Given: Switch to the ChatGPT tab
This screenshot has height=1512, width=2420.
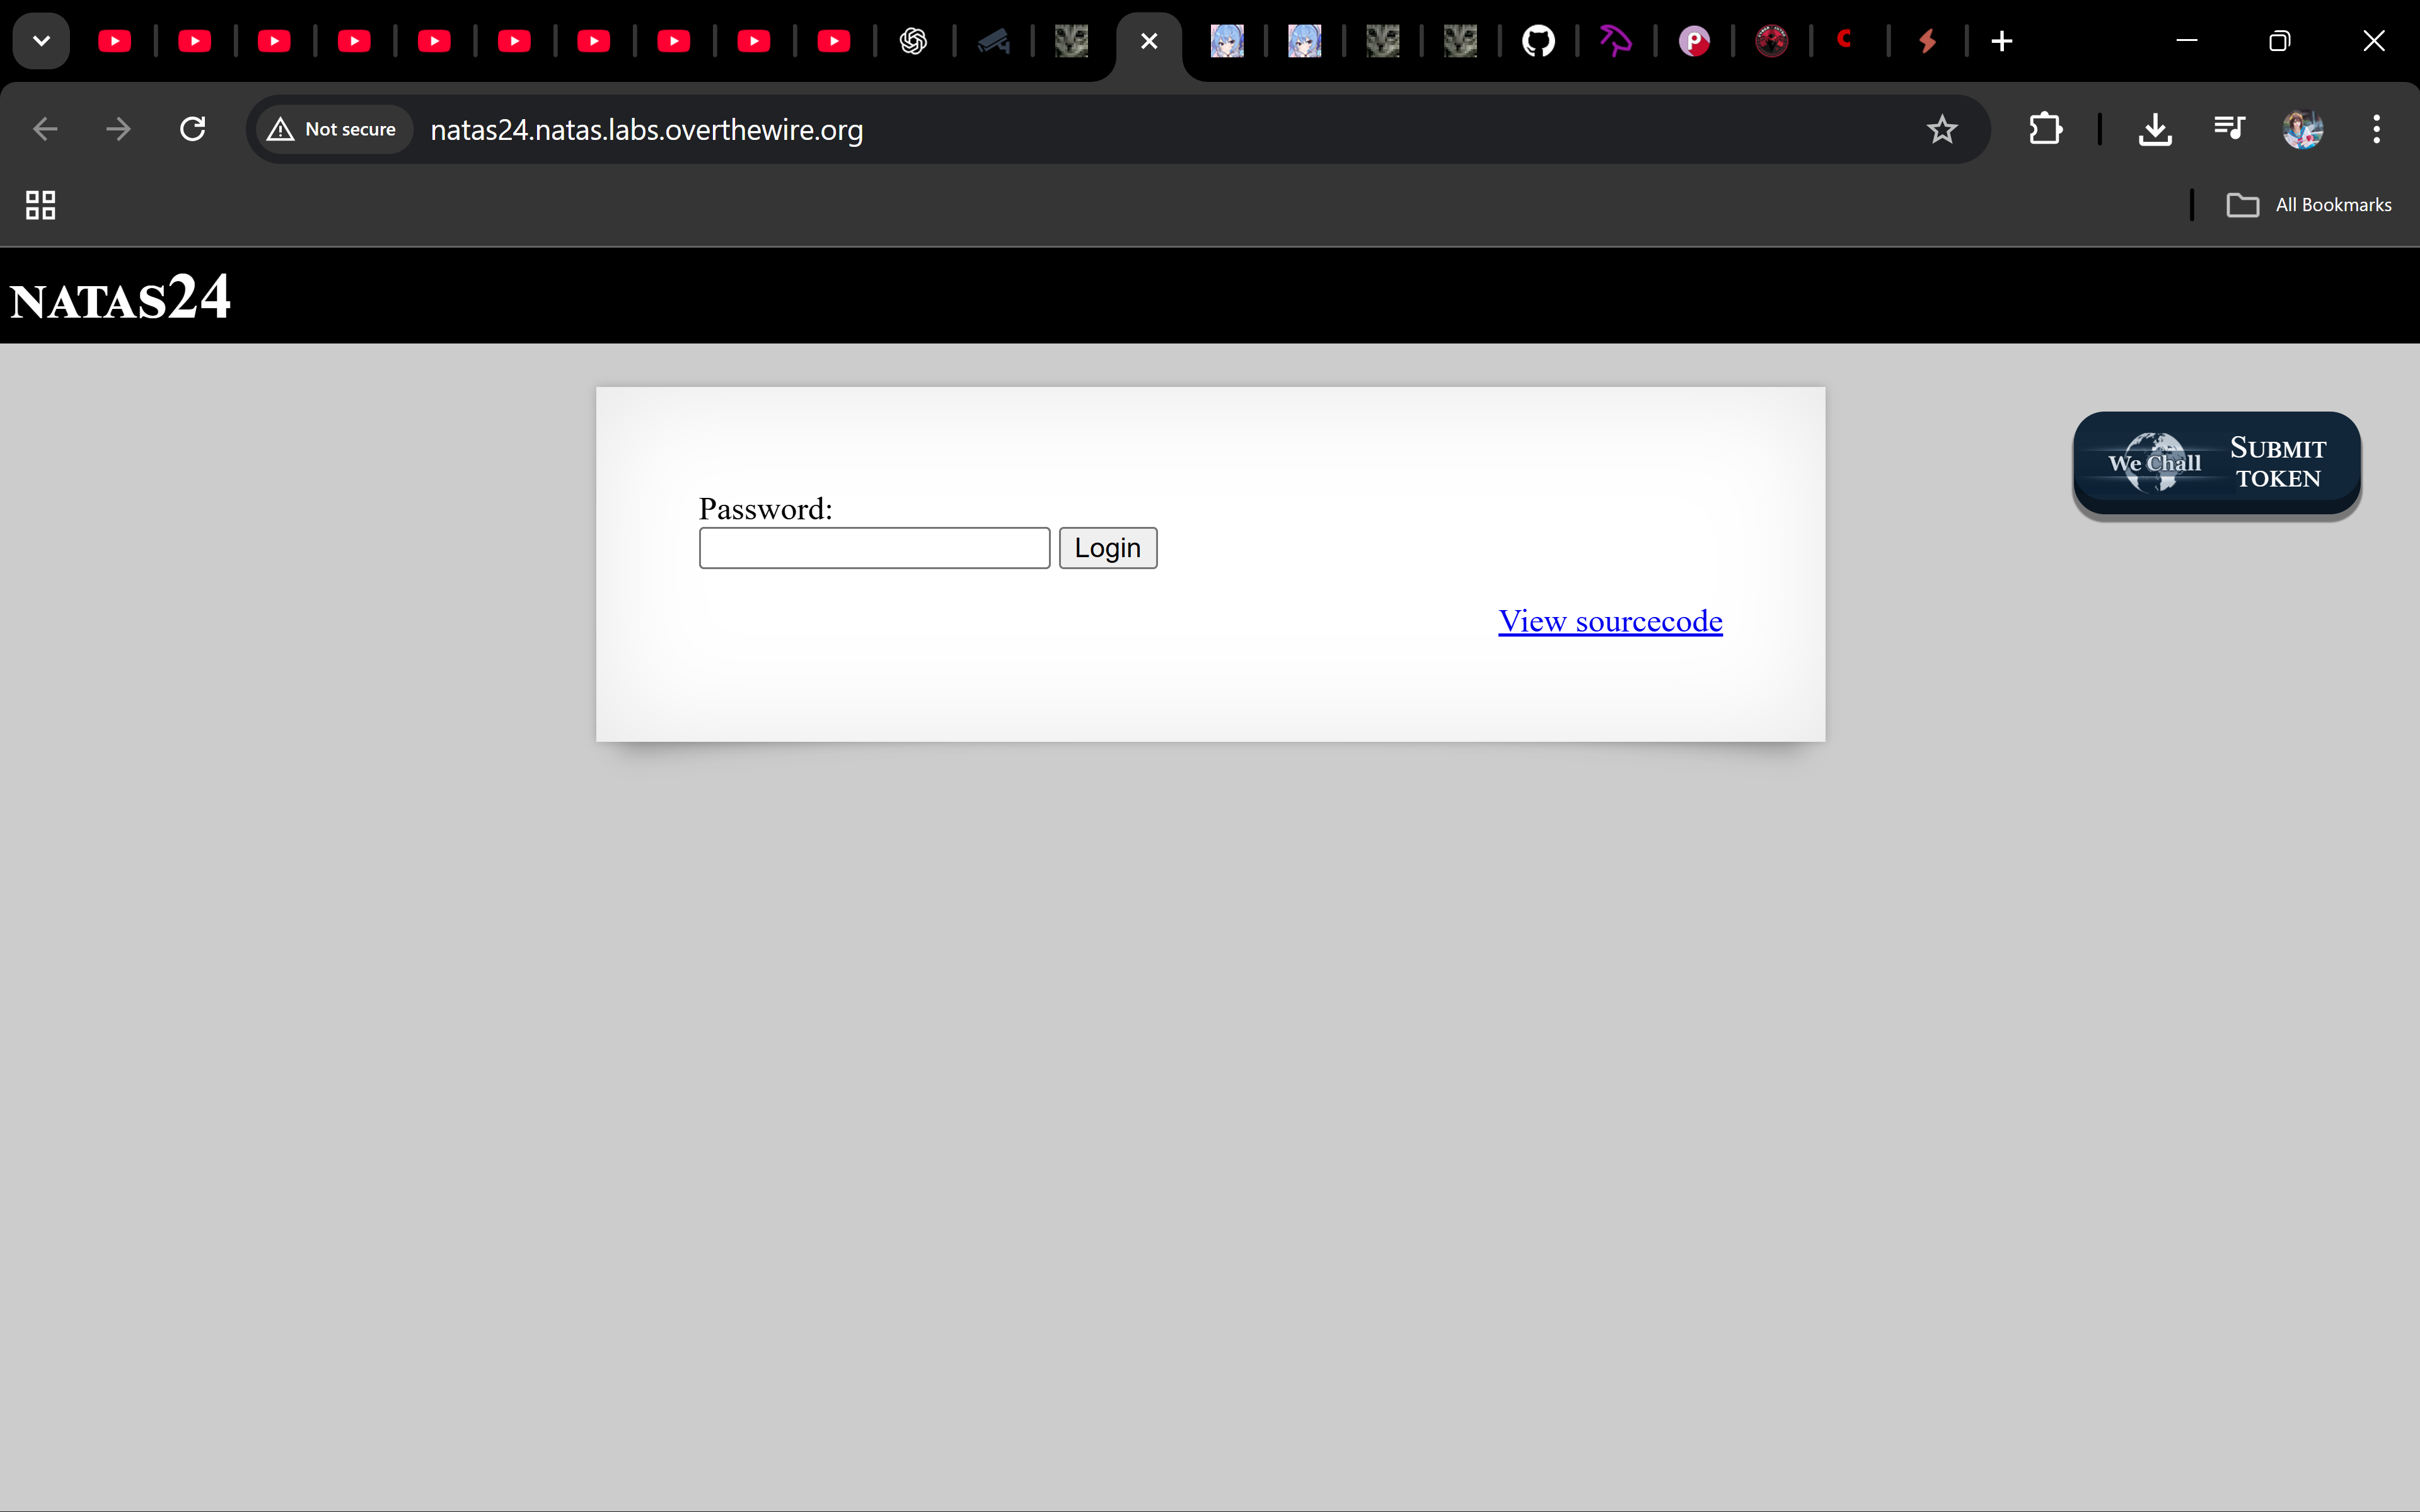Looking at the screenshot, I should pyautogui.click(x=913, y=41).
